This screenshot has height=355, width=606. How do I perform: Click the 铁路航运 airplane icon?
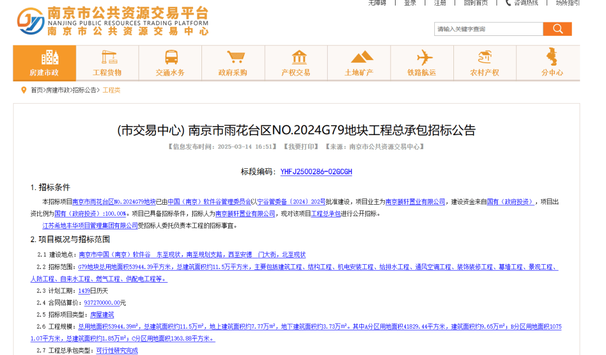[x=424, y=58]
